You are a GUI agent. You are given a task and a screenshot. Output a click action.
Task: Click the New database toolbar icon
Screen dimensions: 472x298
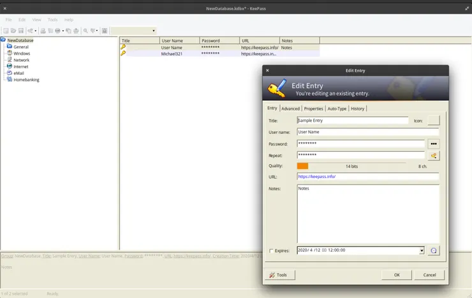[6, 31]
